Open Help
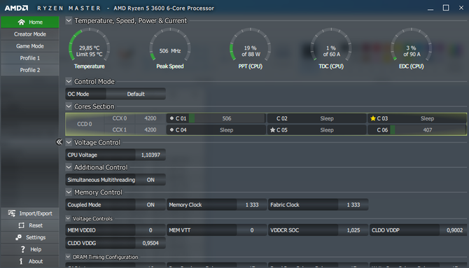This screenshot has width=469, height=268. (x=30, y=249)
